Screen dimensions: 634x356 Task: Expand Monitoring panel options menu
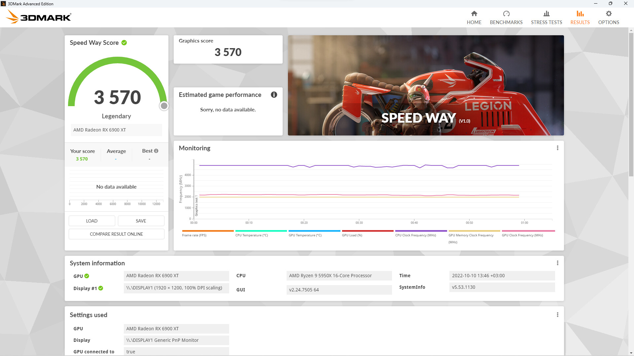point(558,148)
